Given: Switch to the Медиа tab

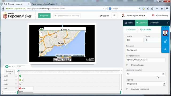Looking at the screenshot, I should click(129, 23).
